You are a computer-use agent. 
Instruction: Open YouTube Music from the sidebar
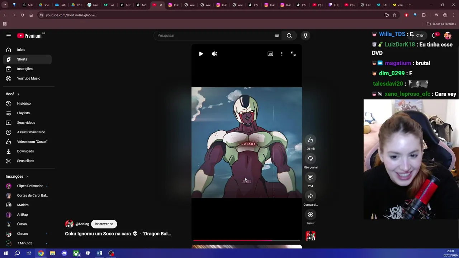pos(27,78)
